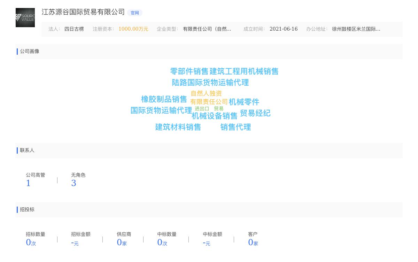The height and width of the screenshot is (262, 418).
Task: Click the 法人 field label
Action: point(54,29)
